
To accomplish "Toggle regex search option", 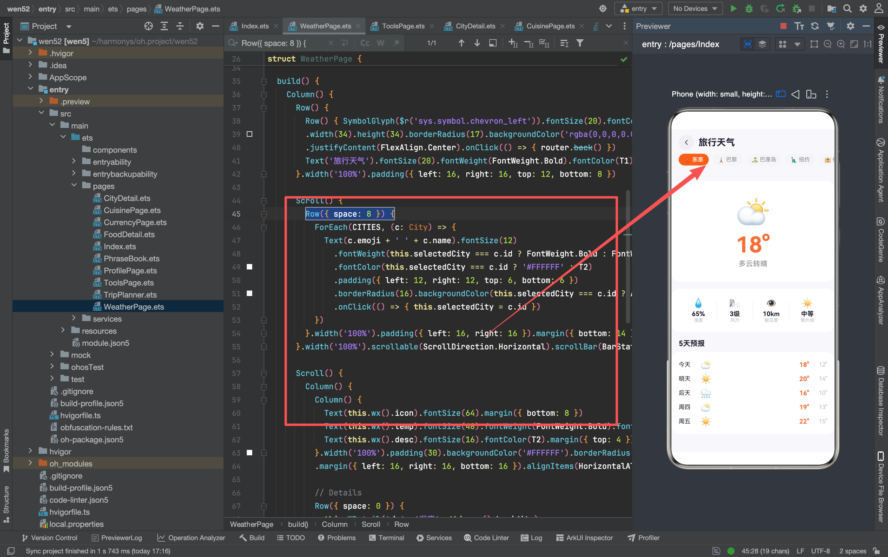I will coord(396,43).
